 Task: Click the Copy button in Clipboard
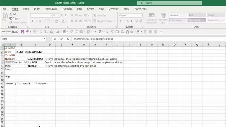click(13, 18)
